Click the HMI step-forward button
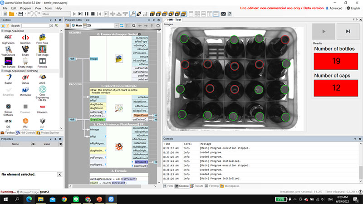Screen dimensions: 363x204 348,31
